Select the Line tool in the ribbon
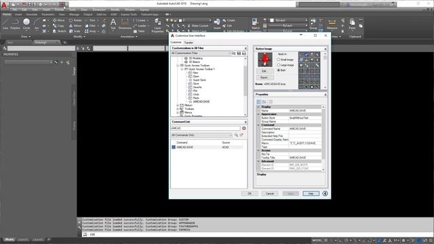 coord(5,24)
